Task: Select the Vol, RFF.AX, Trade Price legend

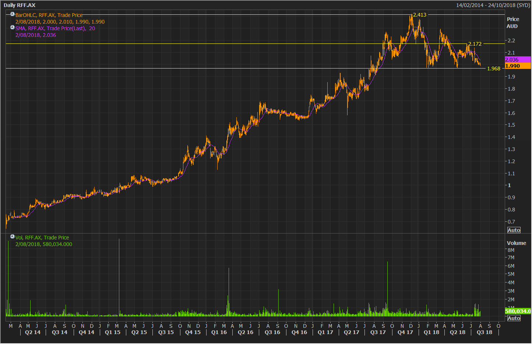Action: (x=42, y=238)
